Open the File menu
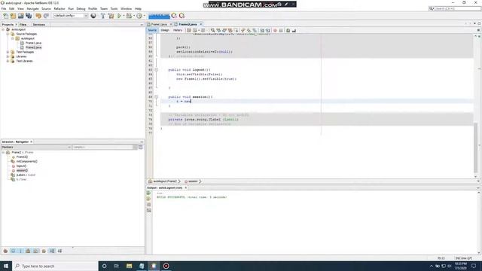 [4, 8]
